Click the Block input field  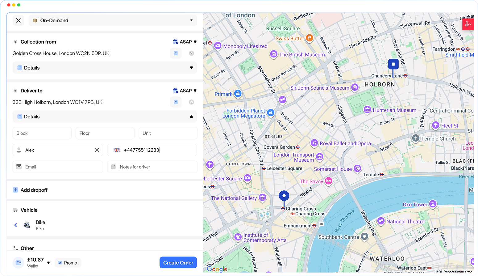42,133
